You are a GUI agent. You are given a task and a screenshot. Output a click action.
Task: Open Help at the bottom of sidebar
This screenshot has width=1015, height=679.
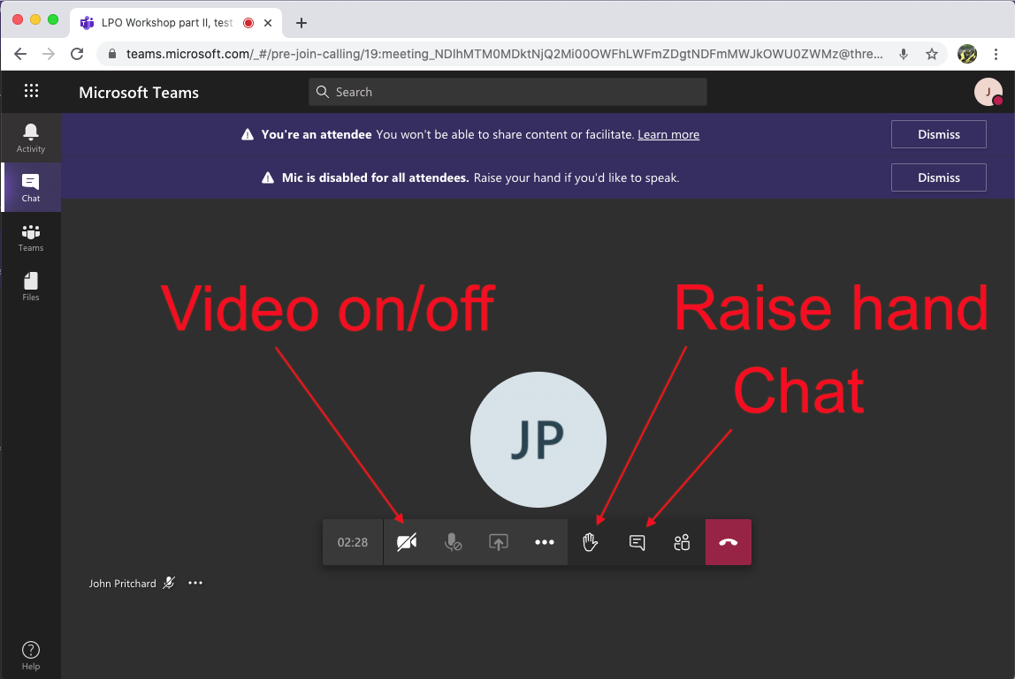pyautogui.click(x=31, y=655)
